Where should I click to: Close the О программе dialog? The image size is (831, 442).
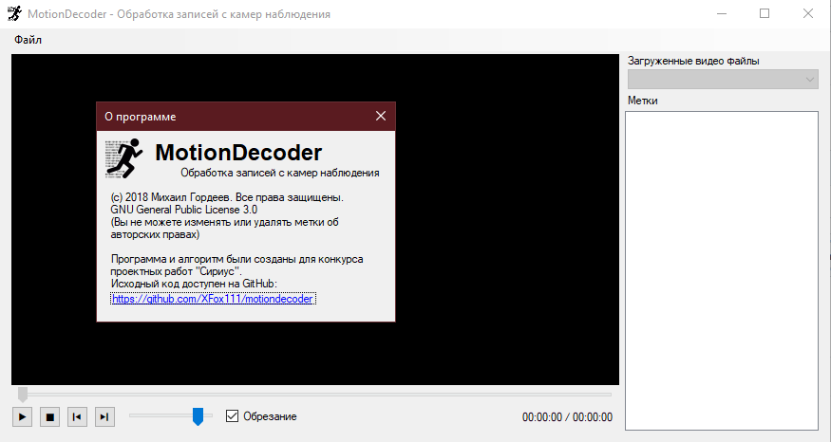(x=380, y=116)
